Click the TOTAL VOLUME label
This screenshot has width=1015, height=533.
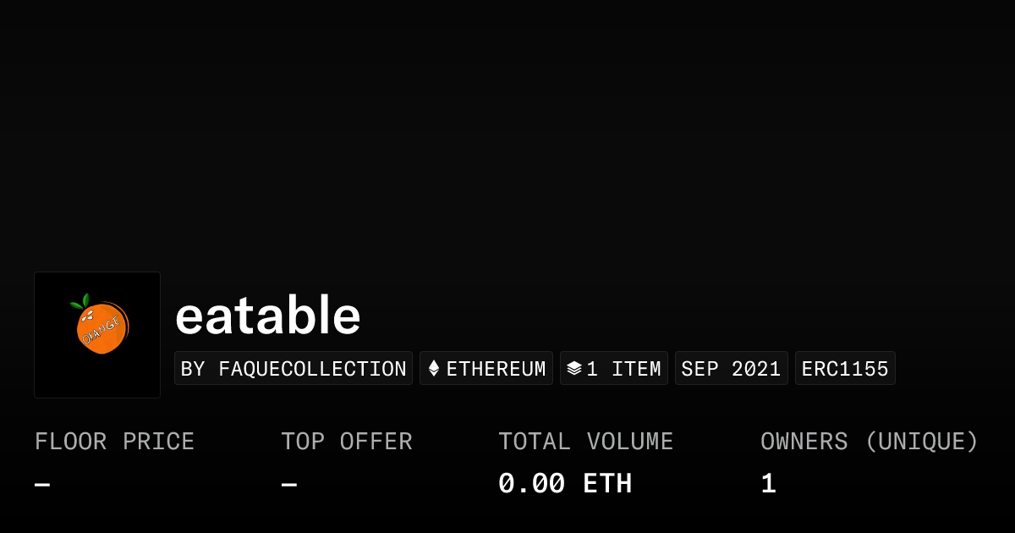pos(585,442)
